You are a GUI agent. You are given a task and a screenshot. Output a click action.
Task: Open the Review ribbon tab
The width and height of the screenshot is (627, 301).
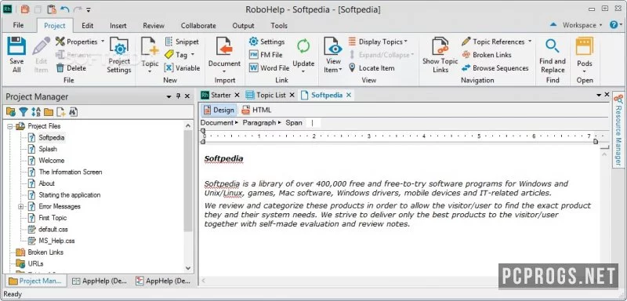pyautogui.click(x=154, y=25)
